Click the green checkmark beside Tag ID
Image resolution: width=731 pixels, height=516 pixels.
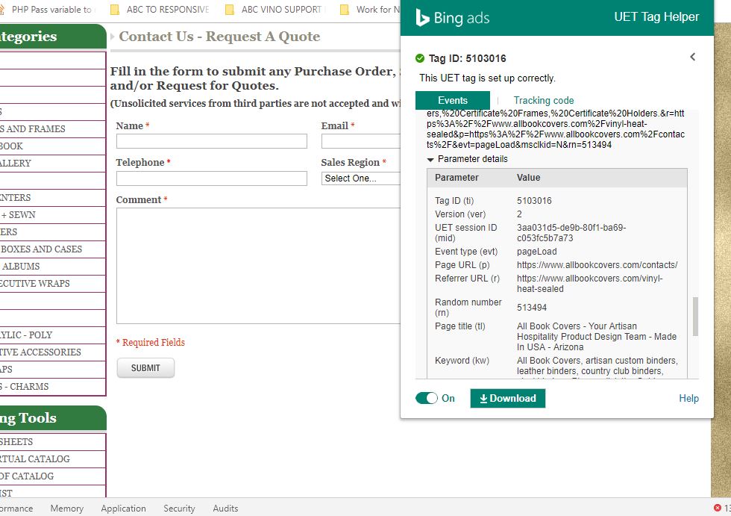click(x=419, y=58)
